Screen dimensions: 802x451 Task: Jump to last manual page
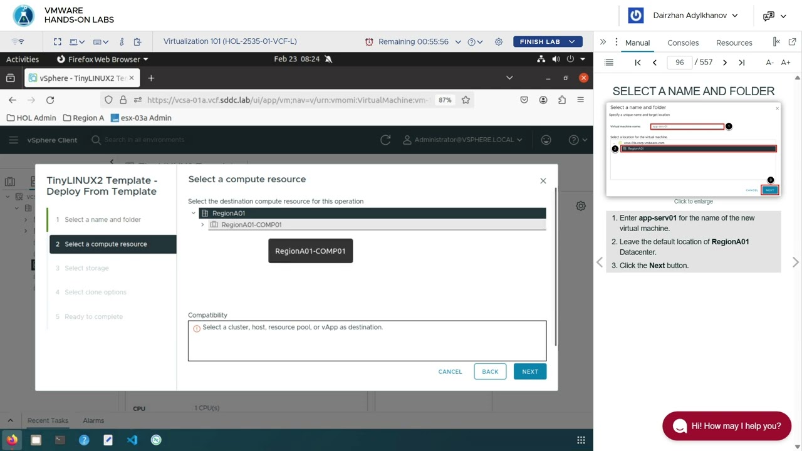pyautogui.click(x=742, y=63)
